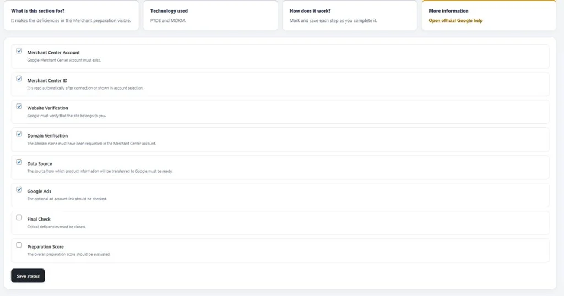Click 'Mark and save each step' text
This screenshot has width=564, height=296.
pyautogui.click(x=333, y=20)
